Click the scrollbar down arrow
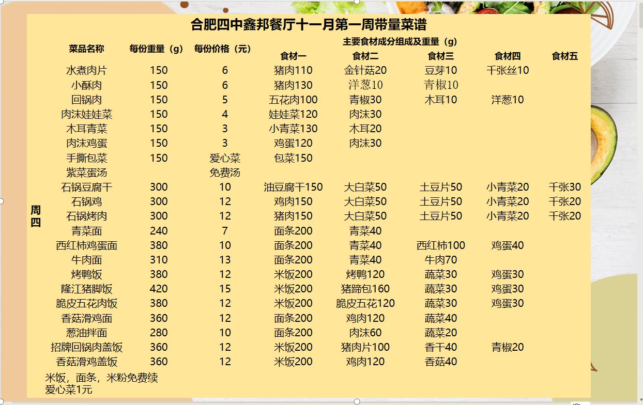 click(641, 401)
